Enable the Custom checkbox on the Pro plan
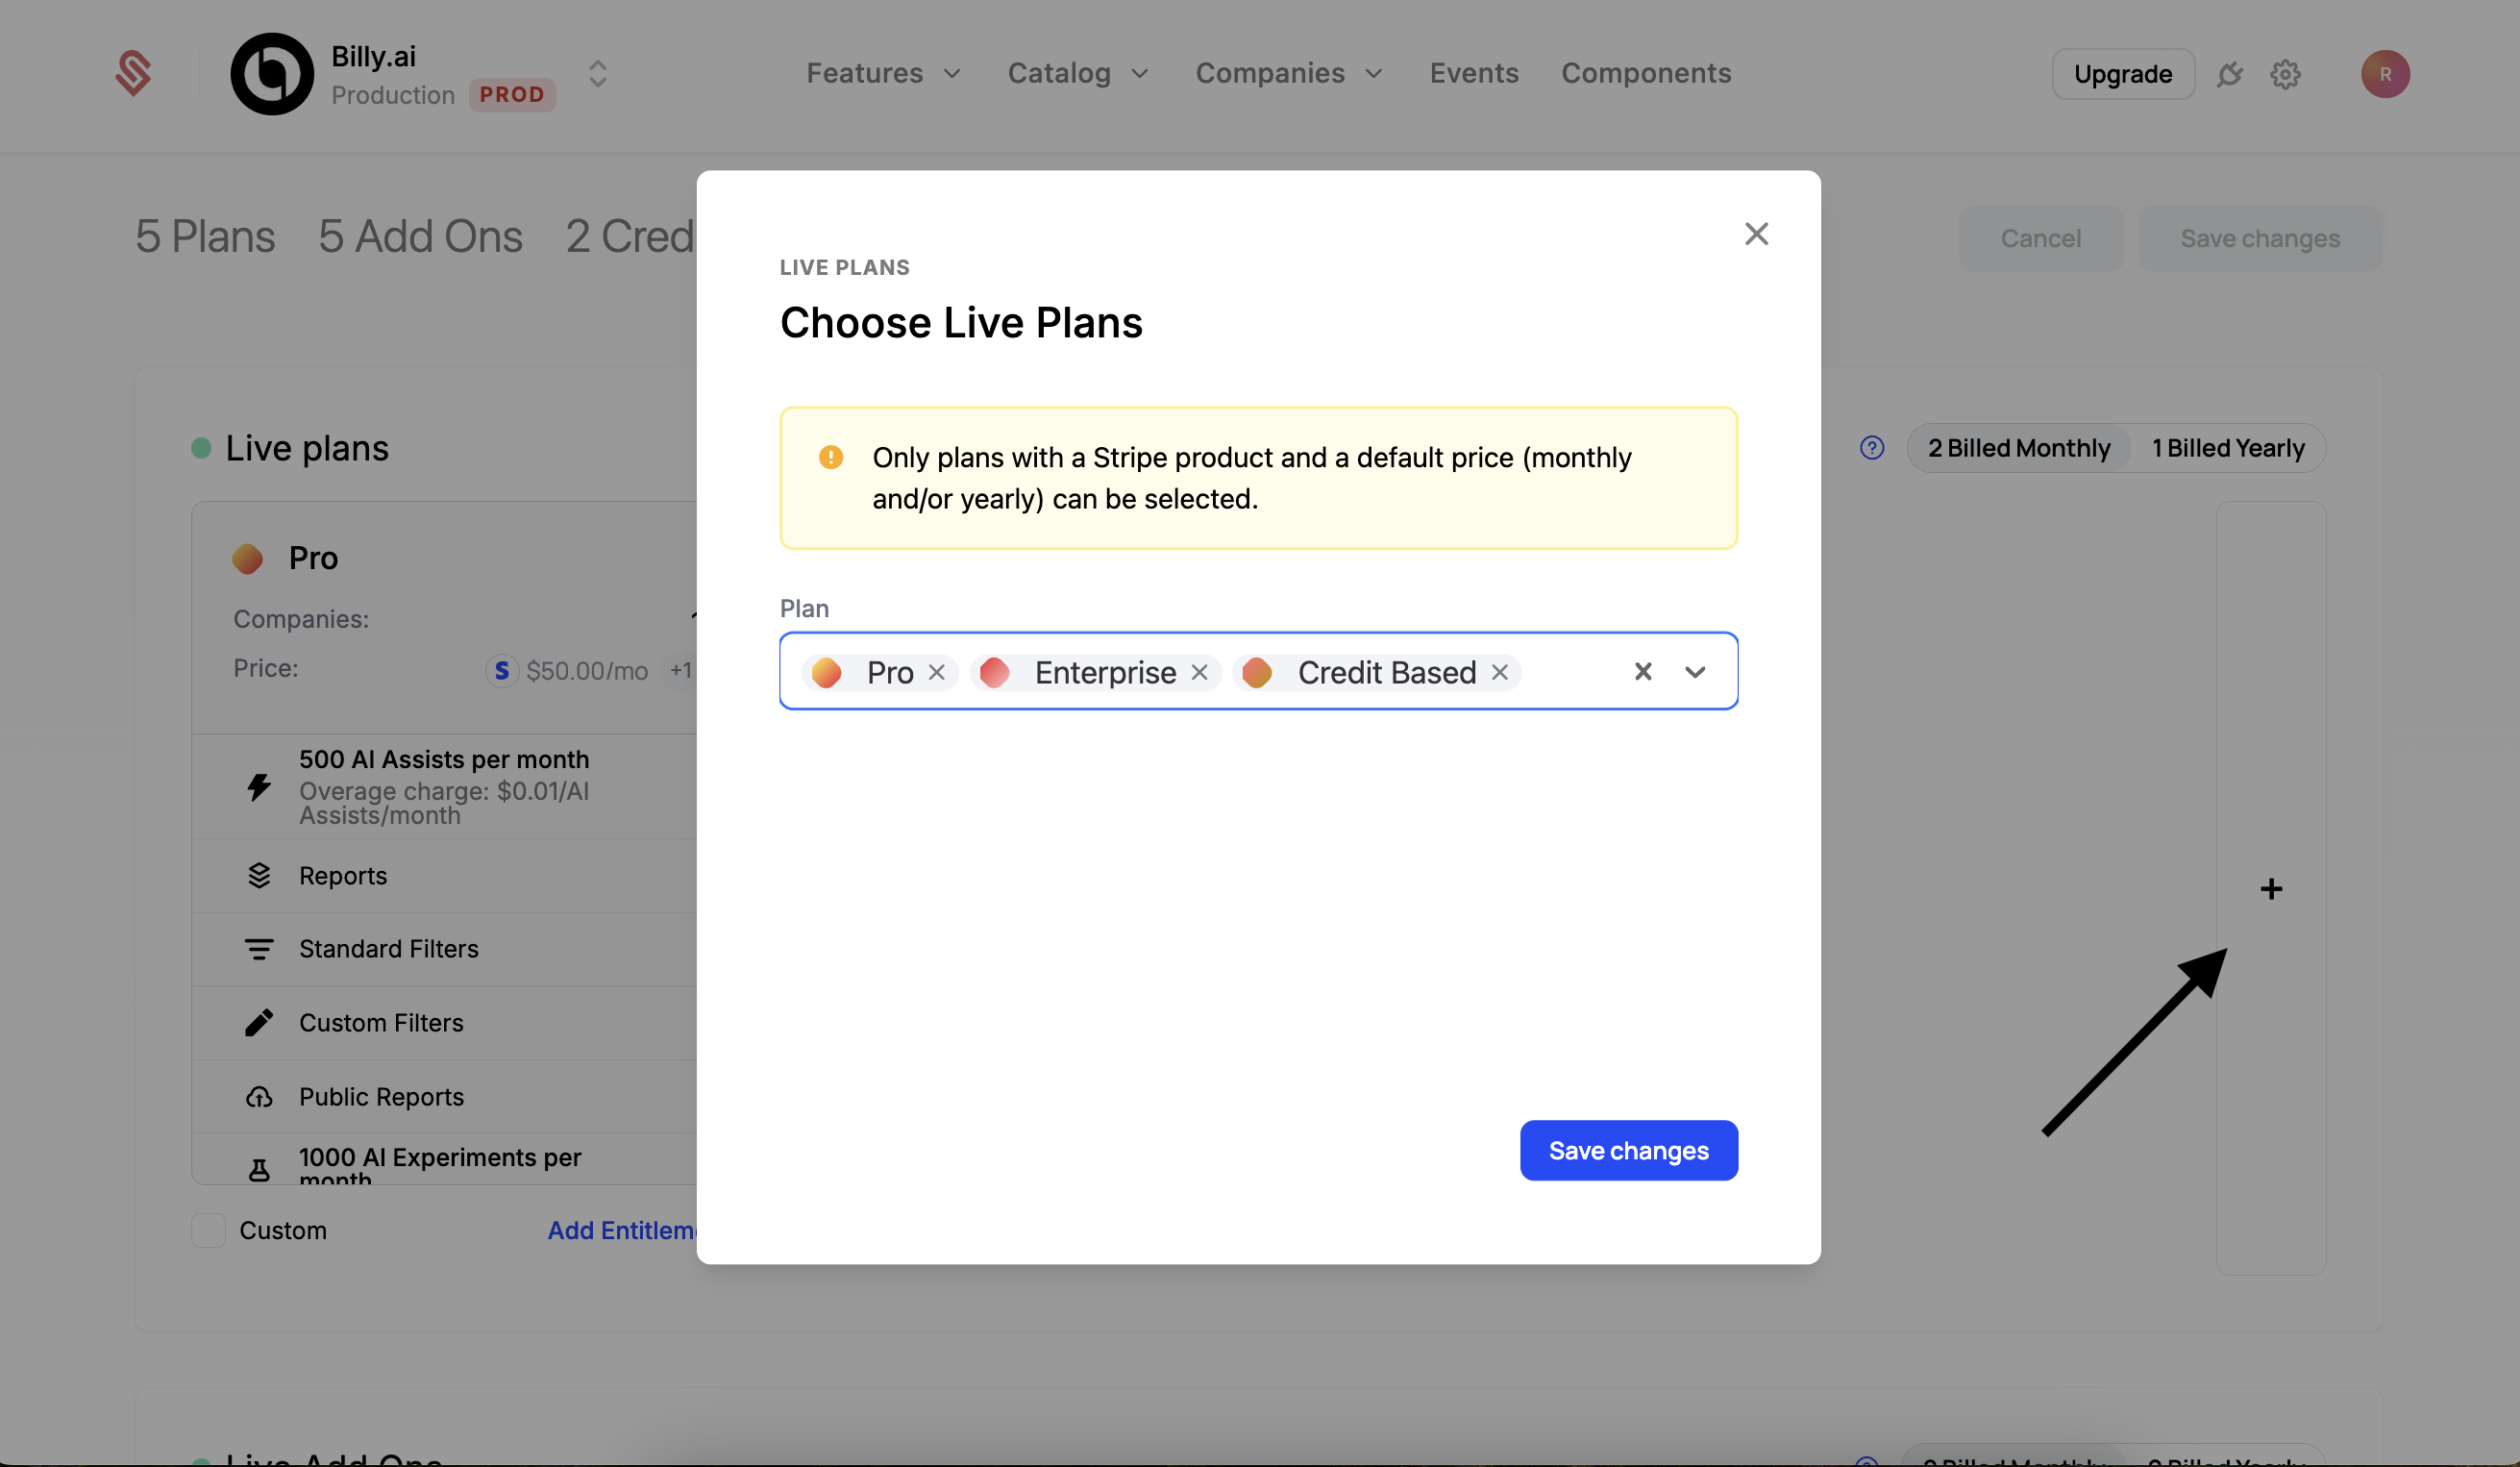The width and height of the screenshot is (2520, 1467). [207, 1230]
